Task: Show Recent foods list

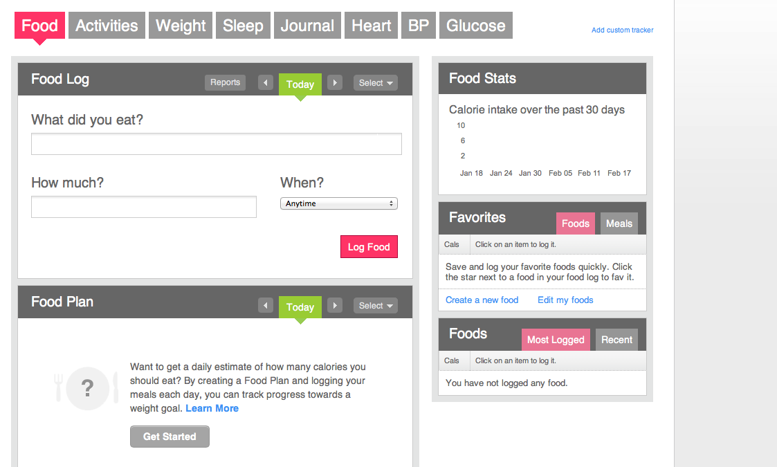Action: click(616, 340)
